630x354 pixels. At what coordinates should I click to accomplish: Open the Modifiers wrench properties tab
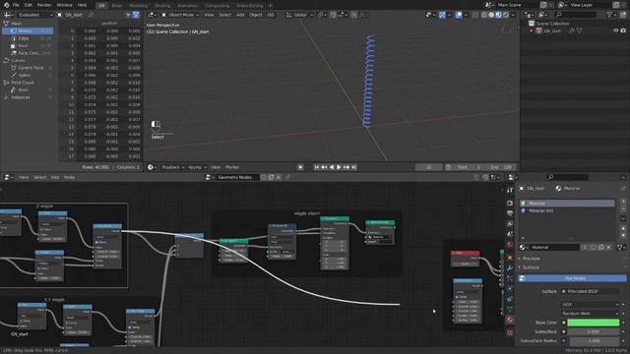point(510,268)
